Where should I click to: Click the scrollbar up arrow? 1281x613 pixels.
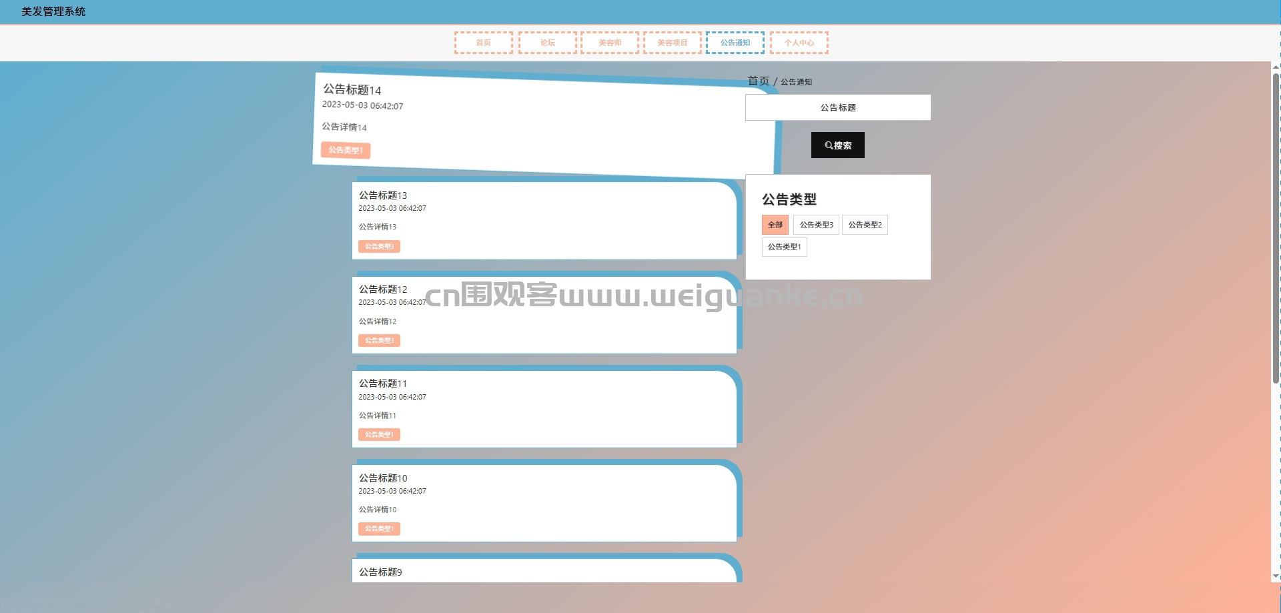point(1276,67)
